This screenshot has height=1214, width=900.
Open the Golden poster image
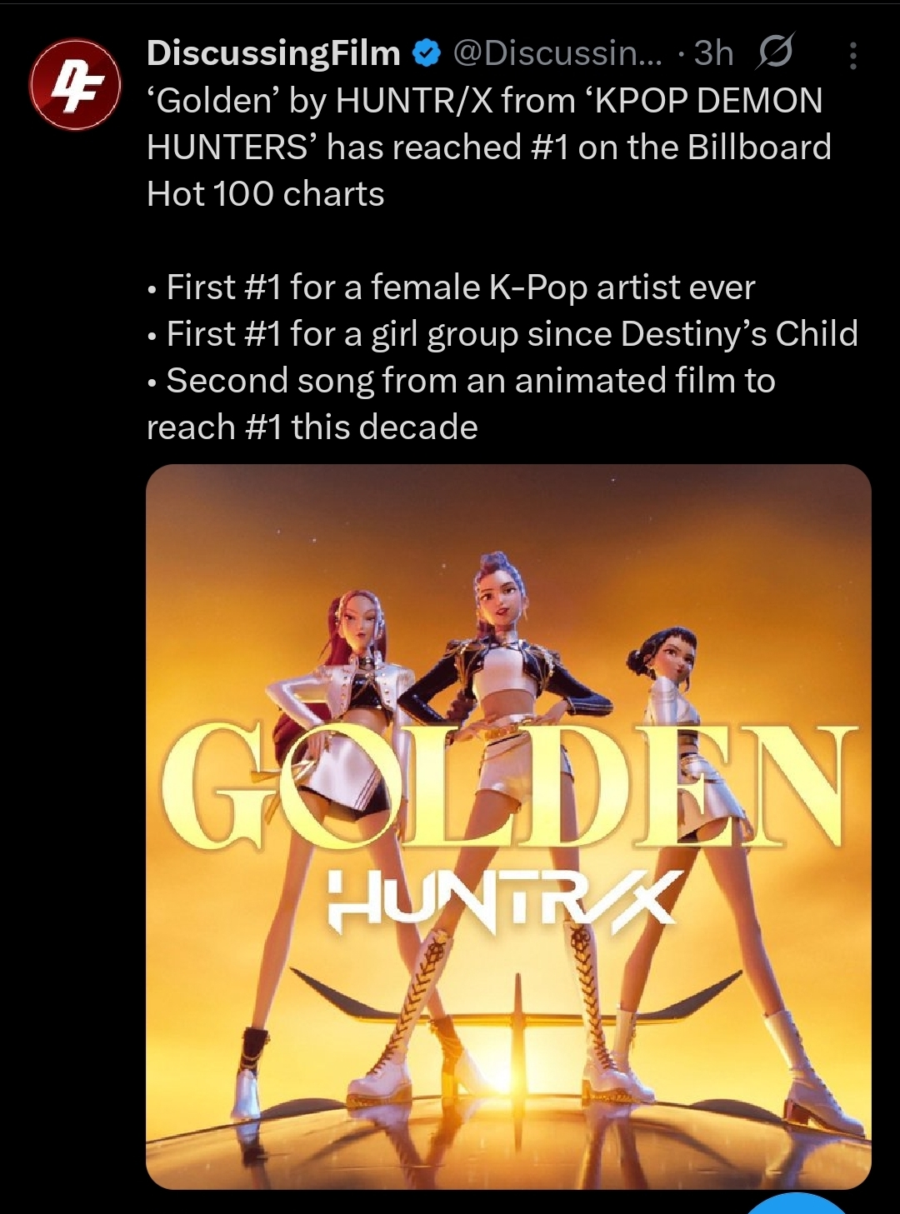[x=508, y=827]
